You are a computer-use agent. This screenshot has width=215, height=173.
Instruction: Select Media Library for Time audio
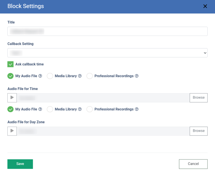pos(50,76)
